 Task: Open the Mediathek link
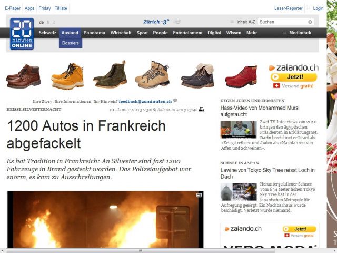pyautogui.click(x=300, y=33)
